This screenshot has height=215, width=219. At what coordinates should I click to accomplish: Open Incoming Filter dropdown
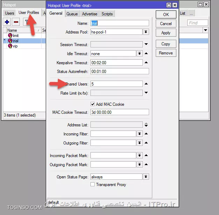pyautogui.click(x=139, y=134)
